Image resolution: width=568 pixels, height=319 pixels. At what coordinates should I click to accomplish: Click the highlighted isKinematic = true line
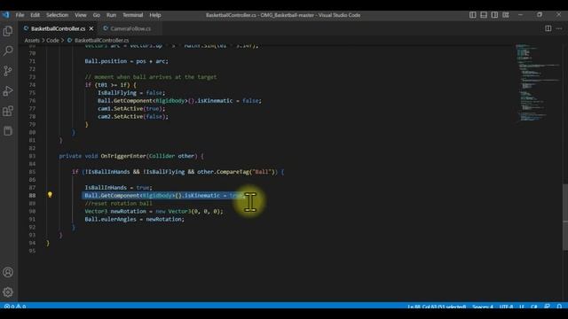coord(163,195)
